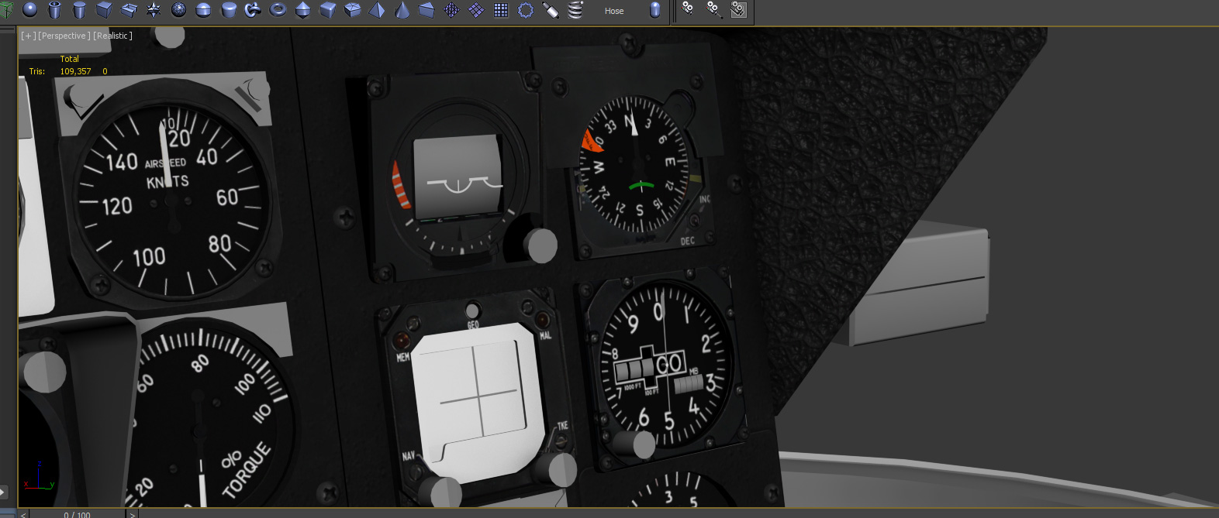Select the Spring coil tool
Viewport: 1219px width, 518px height.
click(x=575, y=10)
